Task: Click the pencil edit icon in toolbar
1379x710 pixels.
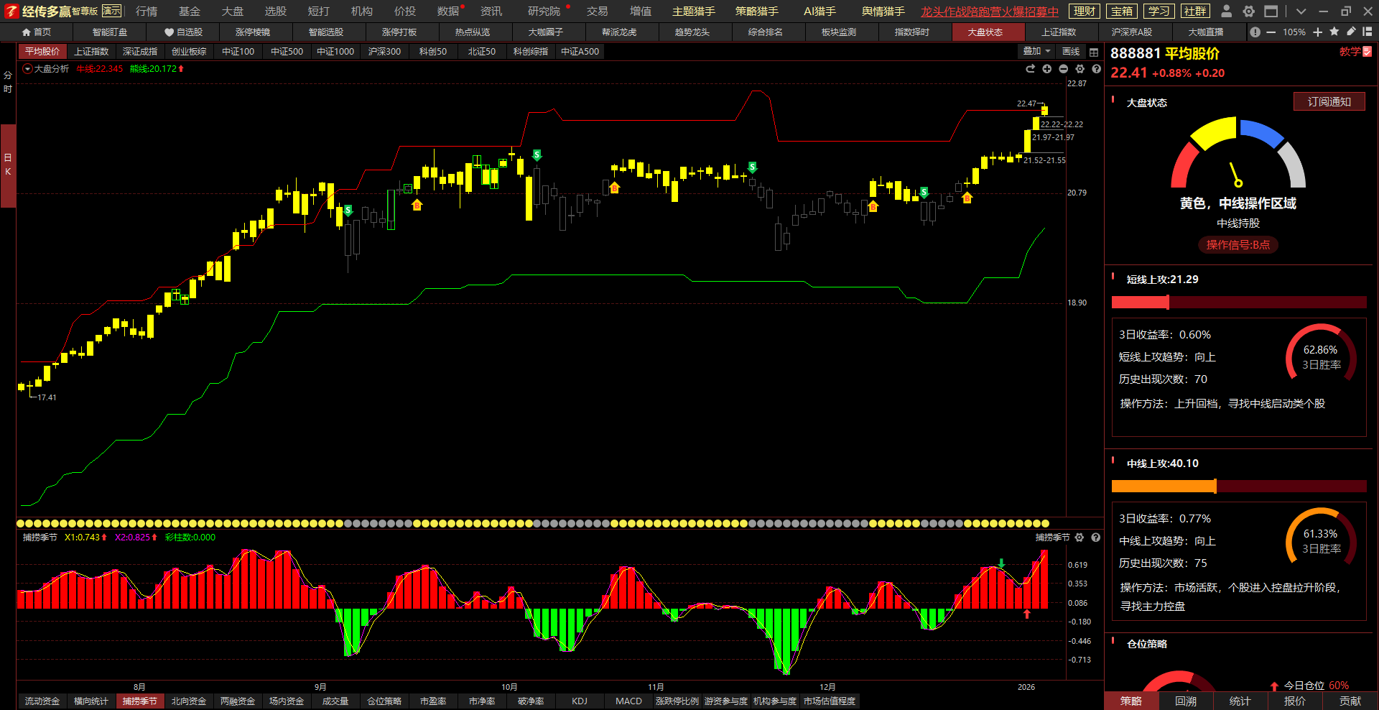Action: point(1351,32)
